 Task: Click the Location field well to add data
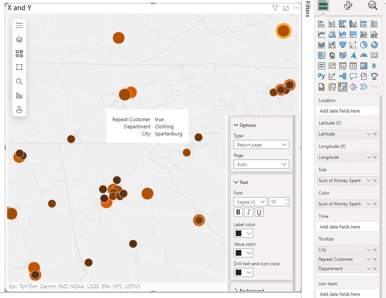[x=347, y=111]
